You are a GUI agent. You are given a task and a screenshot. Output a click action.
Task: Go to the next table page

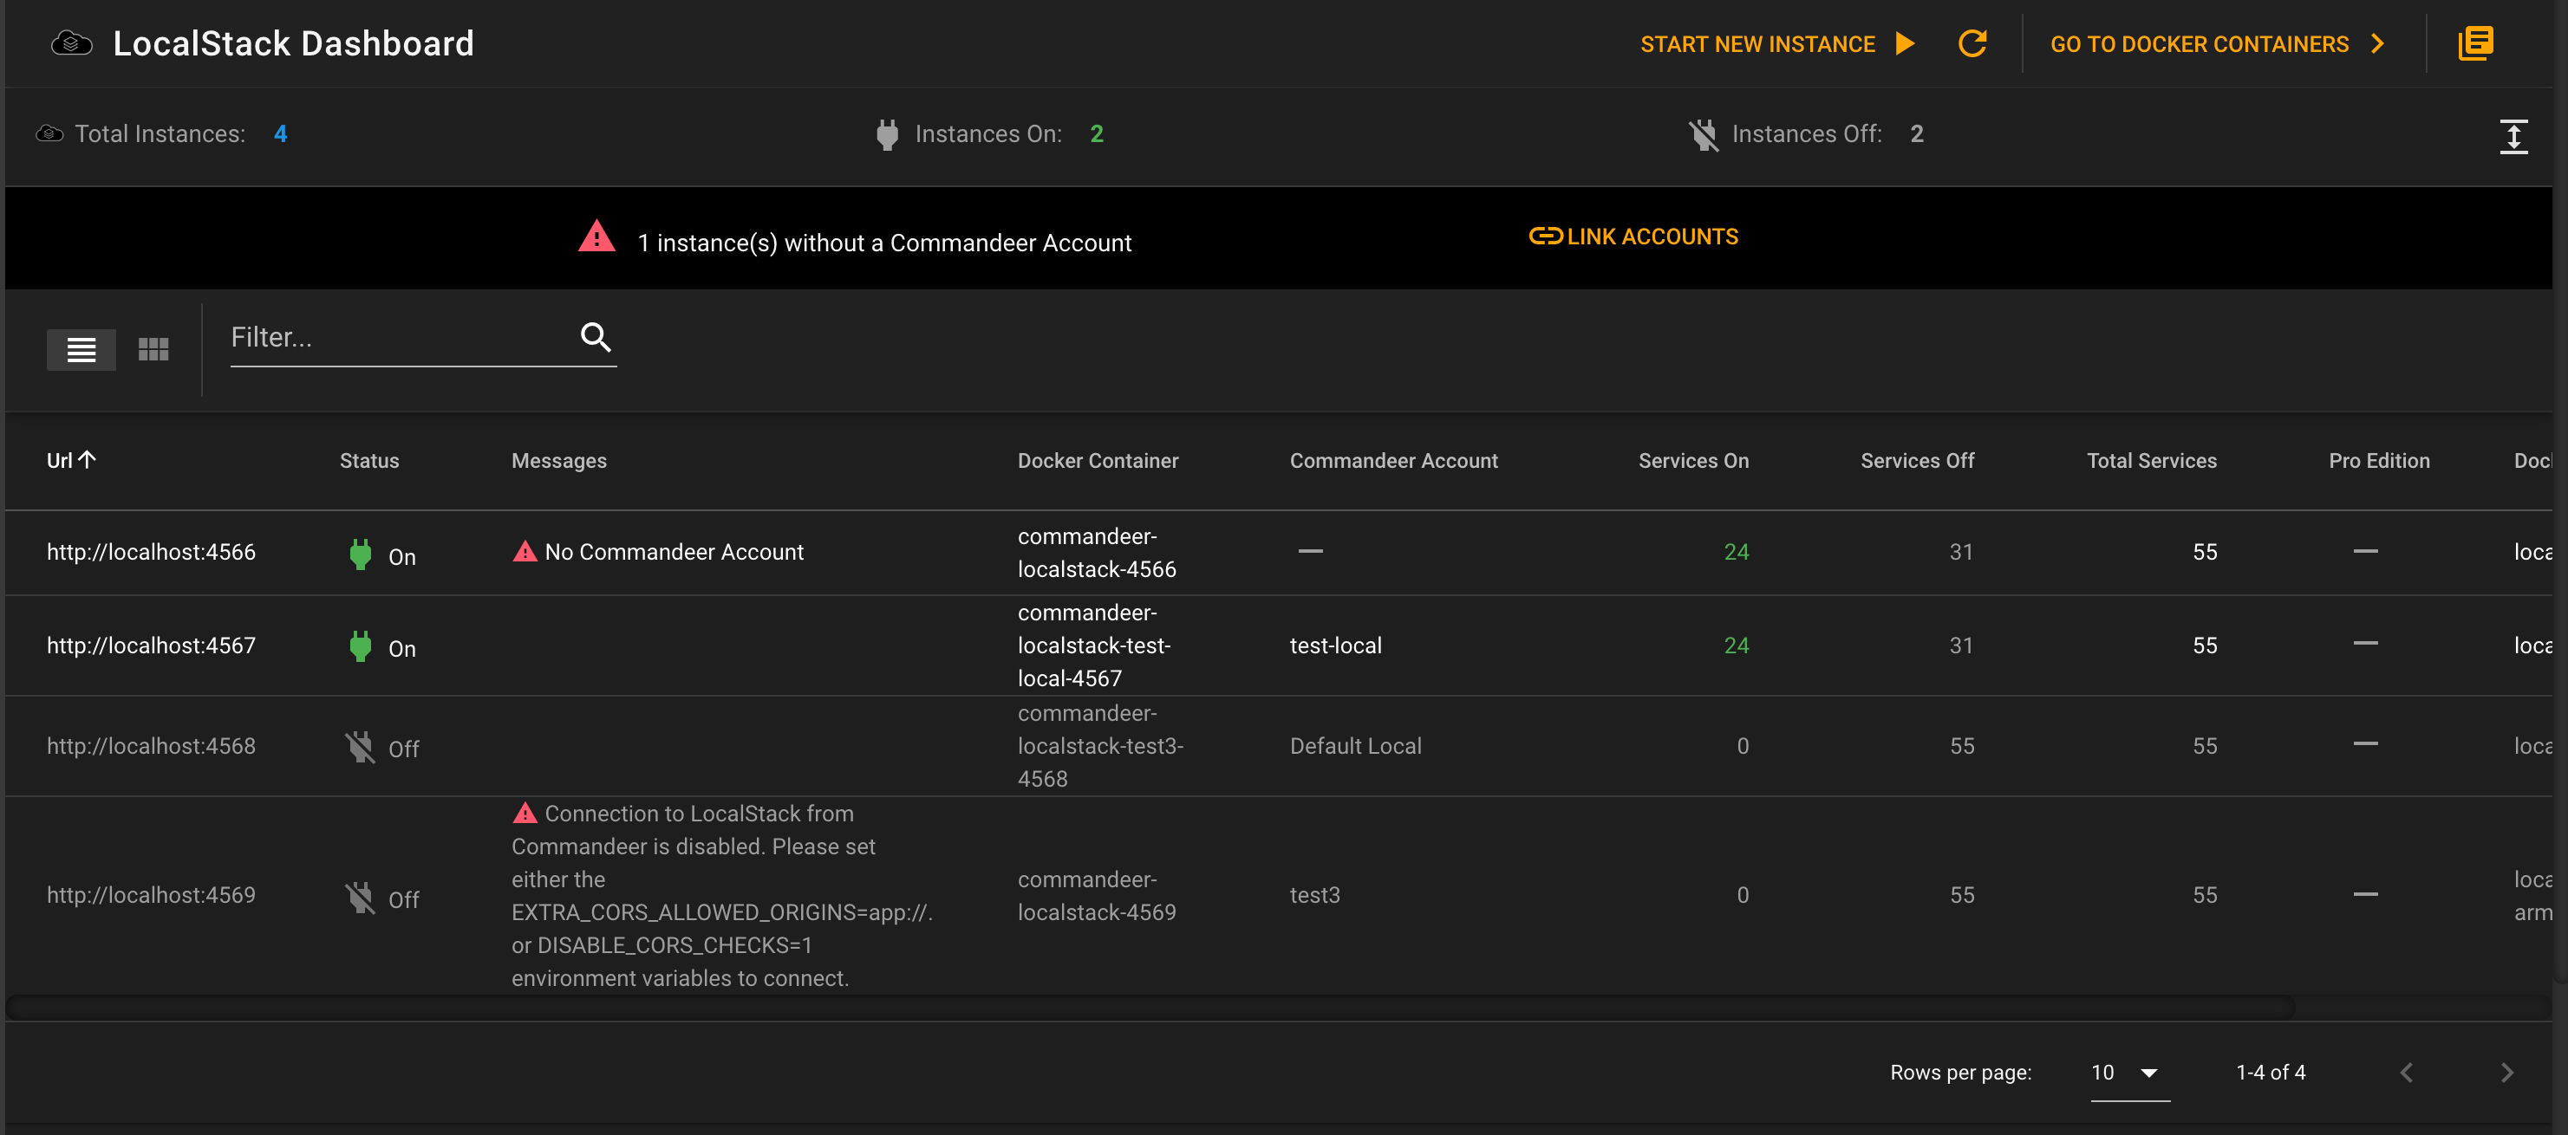pos(2506,1073)
